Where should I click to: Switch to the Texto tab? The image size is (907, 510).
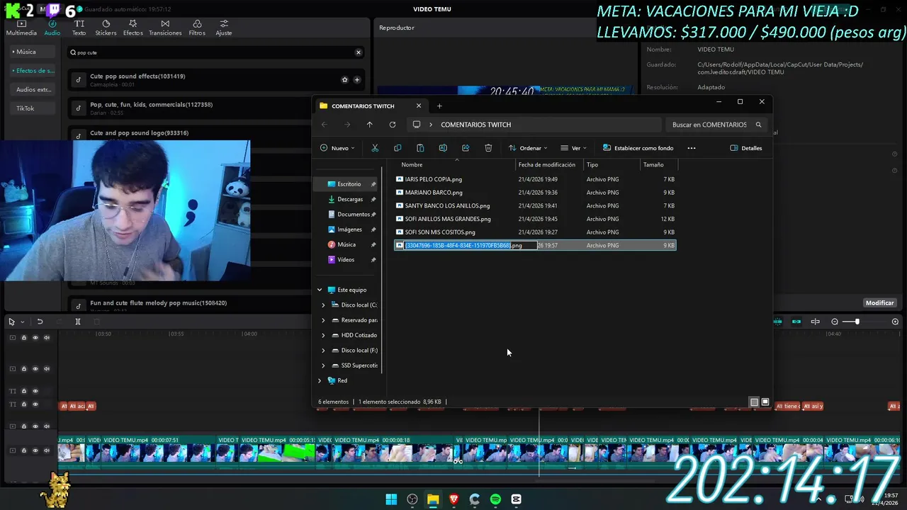[x=79, y=28]
